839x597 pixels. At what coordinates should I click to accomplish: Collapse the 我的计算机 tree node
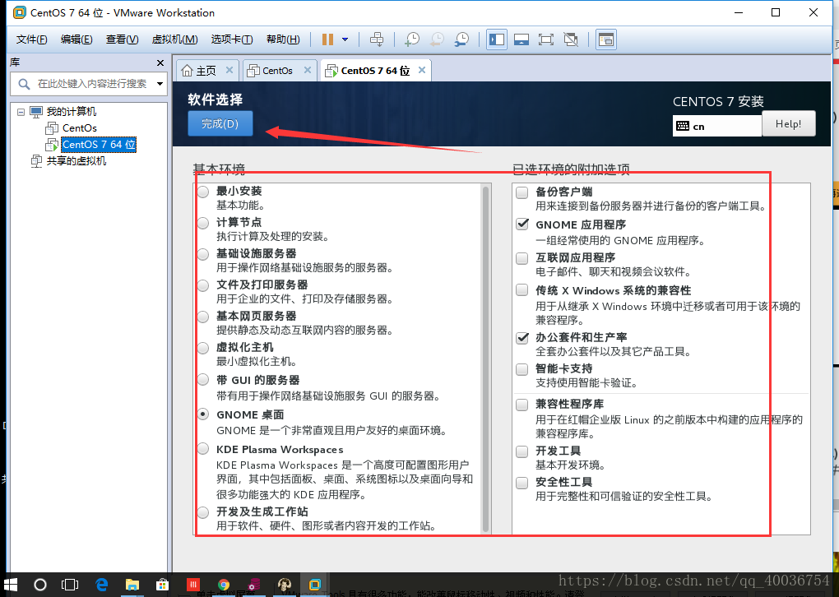[21, 112]
